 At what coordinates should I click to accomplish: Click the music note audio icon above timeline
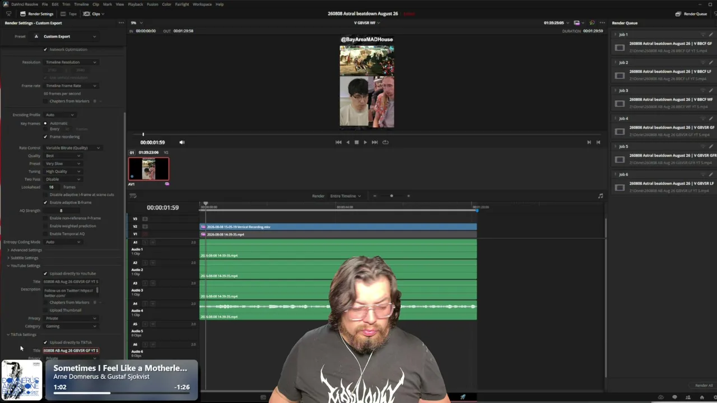point(600,196)
